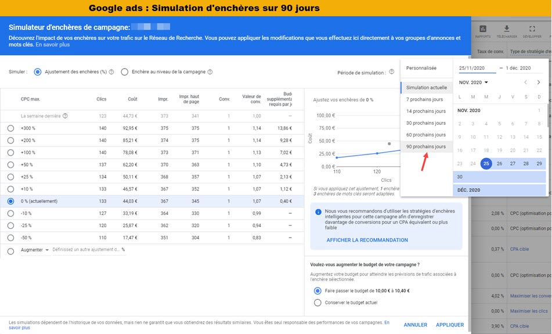Select day 26 in November calendar

click(499, 163)
